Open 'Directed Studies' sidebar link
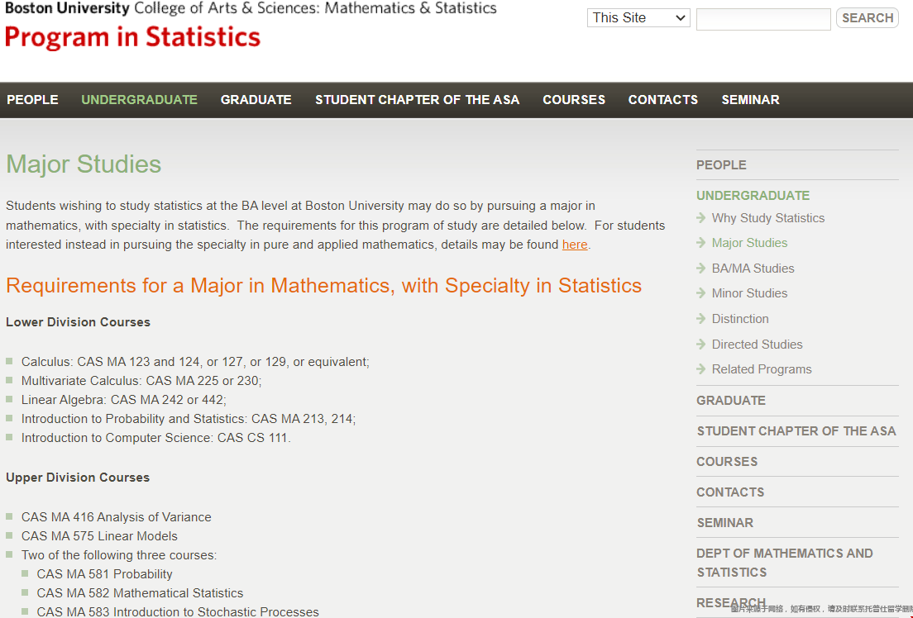This screenshot has width=913, height=618. [757, 345]
